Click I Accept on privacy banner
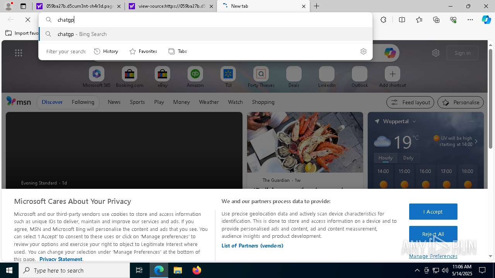The width and height of the screenshot is (495, 278). [433, 212]
